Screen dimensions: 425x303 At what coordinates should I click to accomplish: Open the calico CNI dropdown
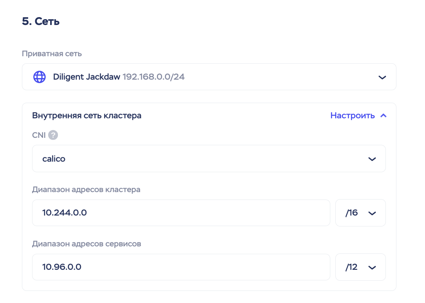209,159
